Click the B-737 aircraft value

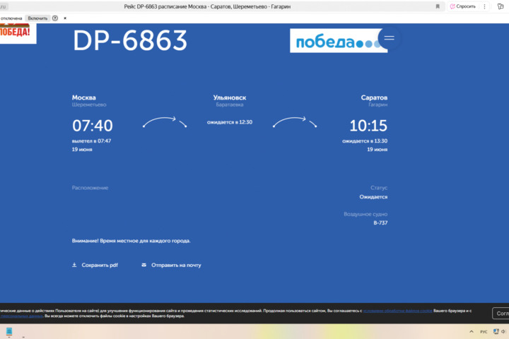coord(380,223)
